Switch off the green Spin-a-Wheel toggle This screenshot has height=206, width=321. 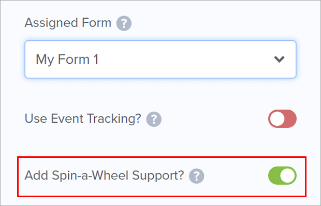pos(282,175)
